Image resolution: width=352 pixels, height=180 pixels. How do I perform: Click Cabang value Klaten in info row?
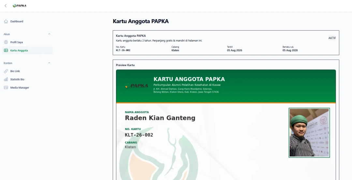[x=175, y=50]
